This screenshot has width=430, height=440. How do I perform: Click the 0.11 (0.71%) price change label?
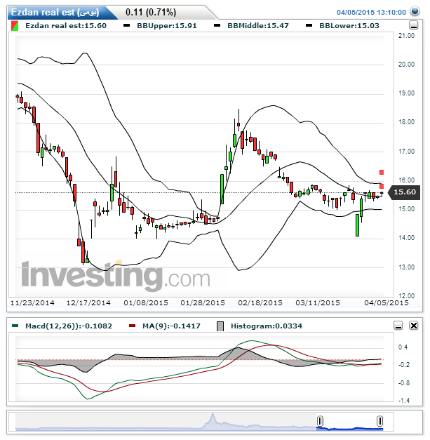[150, 13]
